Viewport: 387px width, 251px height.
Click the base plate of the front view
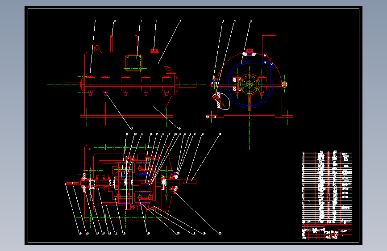126,117
